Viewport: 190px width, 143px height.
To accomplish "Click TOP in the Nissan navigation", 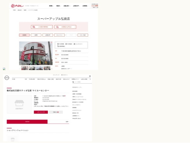I will [26, 79].
